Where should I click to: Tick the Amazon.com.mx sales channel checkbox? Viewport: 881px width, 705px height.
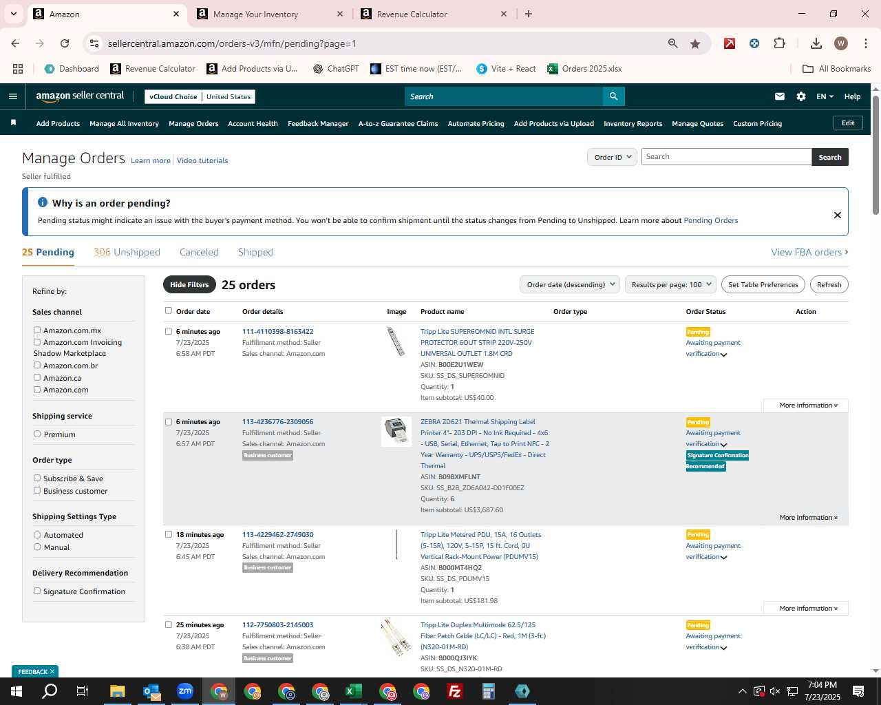pyautogui.click(x=37, y=330)
